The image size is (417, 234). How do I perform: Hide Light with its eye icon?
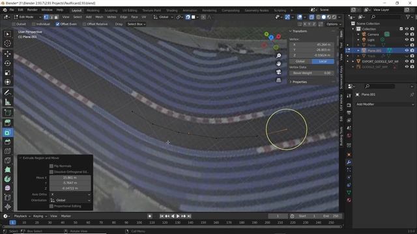(407, 40)
